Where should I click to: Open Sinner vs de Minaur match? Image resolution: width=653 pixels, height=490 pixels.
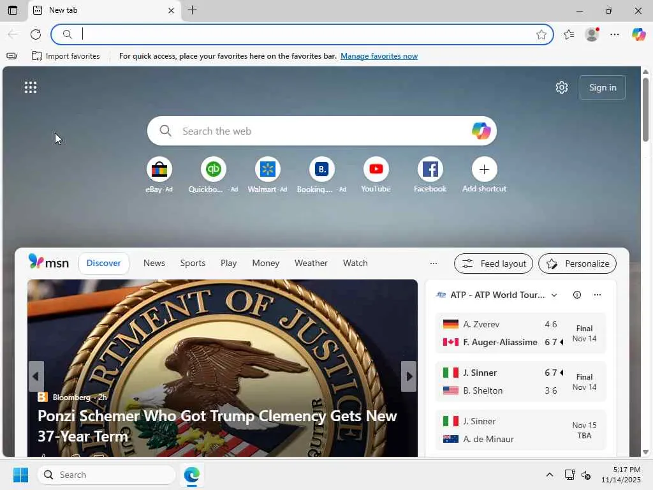click(x=520, y=430)
